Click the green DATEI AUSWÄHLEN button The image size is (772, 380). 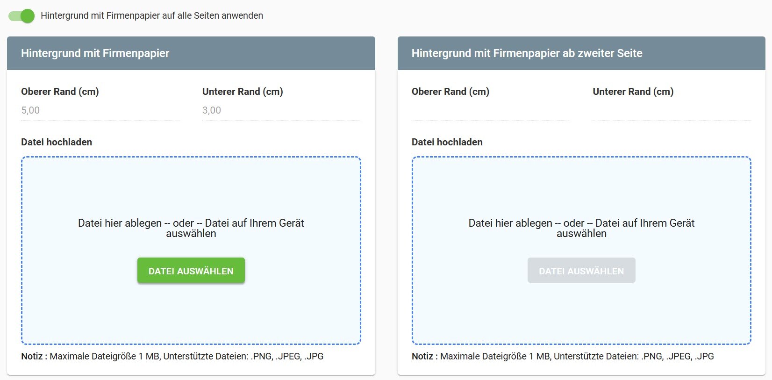pyautogui.click(x=191, y=270)
